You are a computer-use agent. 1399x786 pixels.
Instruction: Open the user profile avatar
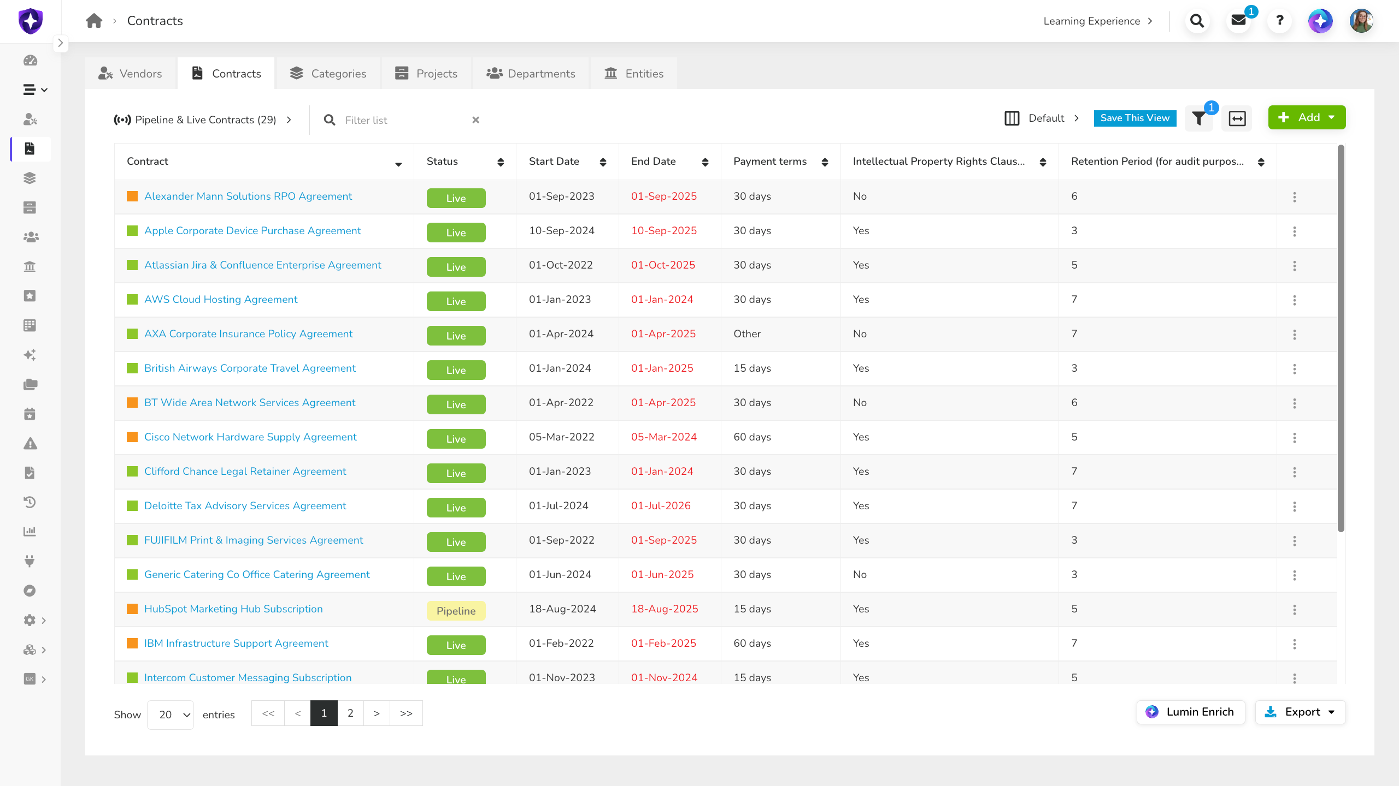tap(1361, 21)
